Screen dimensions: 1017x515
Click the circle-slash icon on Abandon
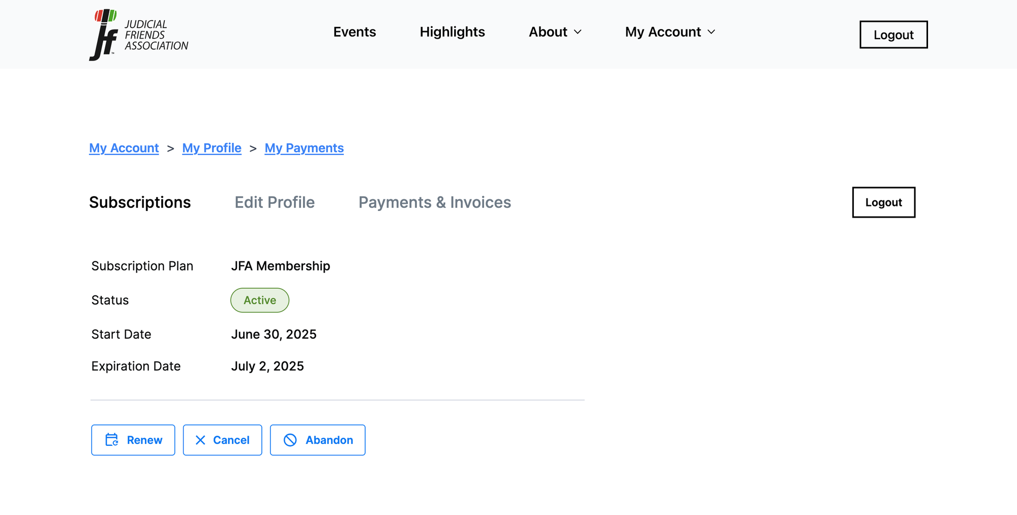(x=290, y=440)
